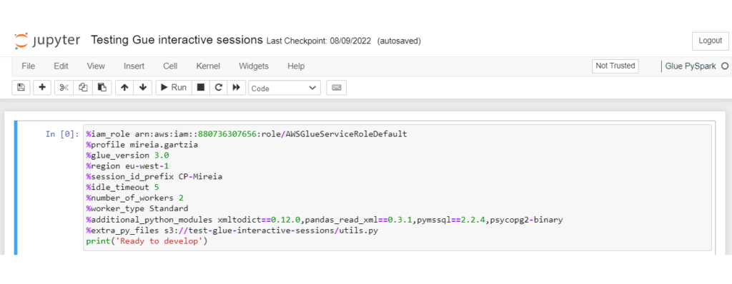732x284 pixels.
Task: Click the %region eu-west-1 line
Action: (x=127, y=166)
